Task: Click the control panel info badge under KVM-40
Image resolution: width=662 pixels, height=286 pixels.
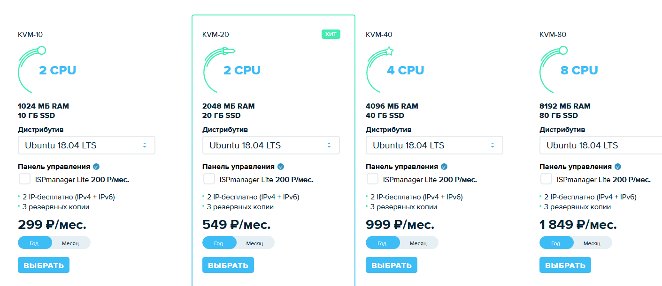Action: point(444,166)
